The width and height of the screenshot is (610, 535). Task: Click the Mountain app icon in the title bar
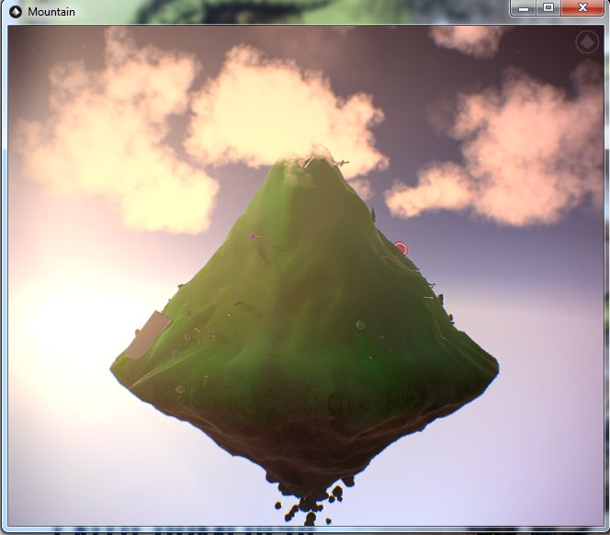(16, 12)
